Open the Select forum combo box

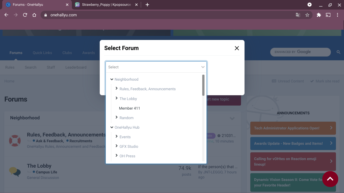(x=156, y=67)
